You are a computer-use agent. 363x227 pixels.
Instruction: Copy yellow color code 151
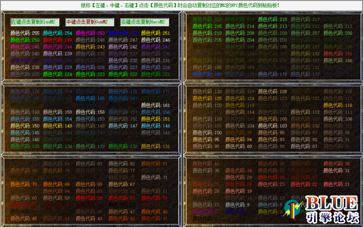(156, 119)
